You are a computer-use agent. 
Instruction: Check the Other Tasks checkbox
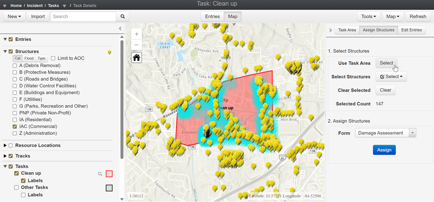click(x=16, y=188)
